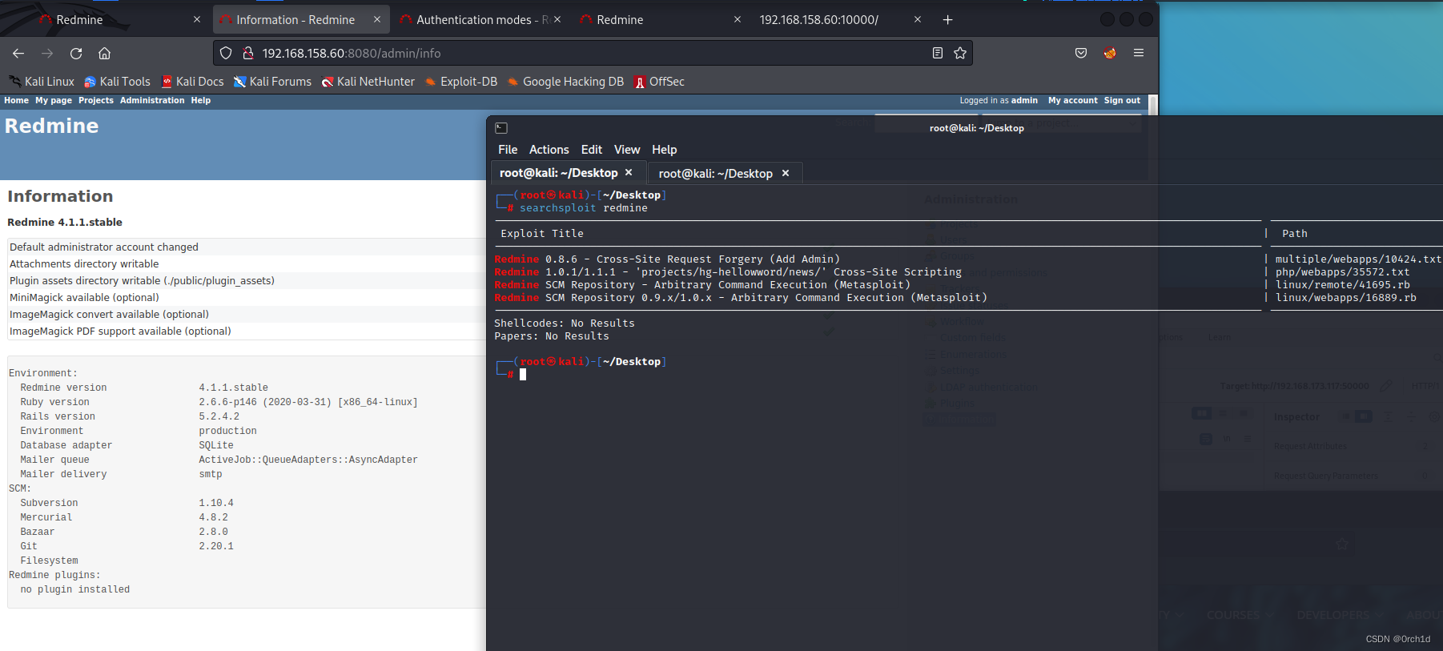Open terminal Actions menu
1443x651 pixels.
(549, 150)
